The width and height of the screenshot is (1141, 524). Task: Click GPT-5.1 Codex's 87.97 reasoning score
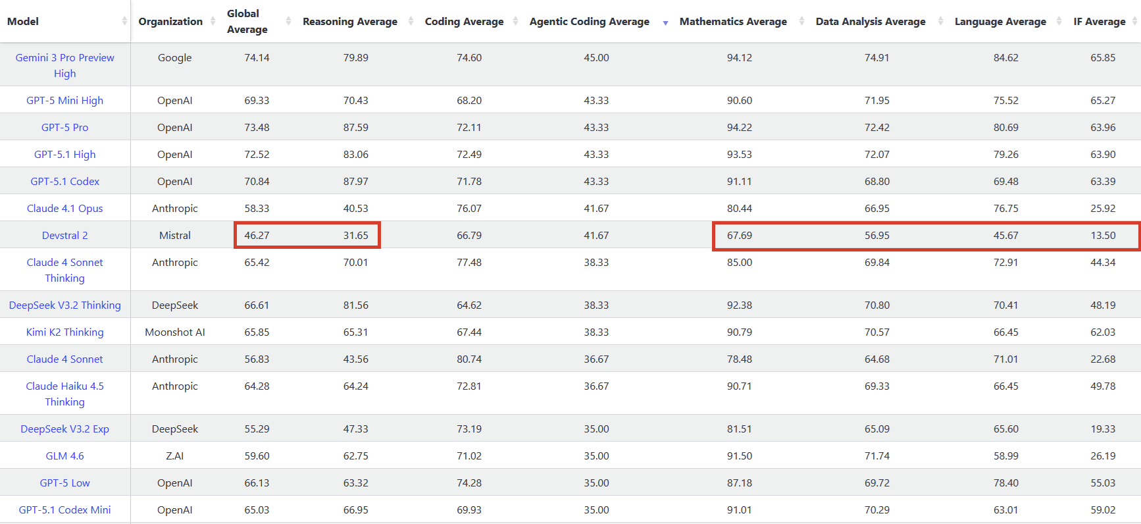point(356,181)
